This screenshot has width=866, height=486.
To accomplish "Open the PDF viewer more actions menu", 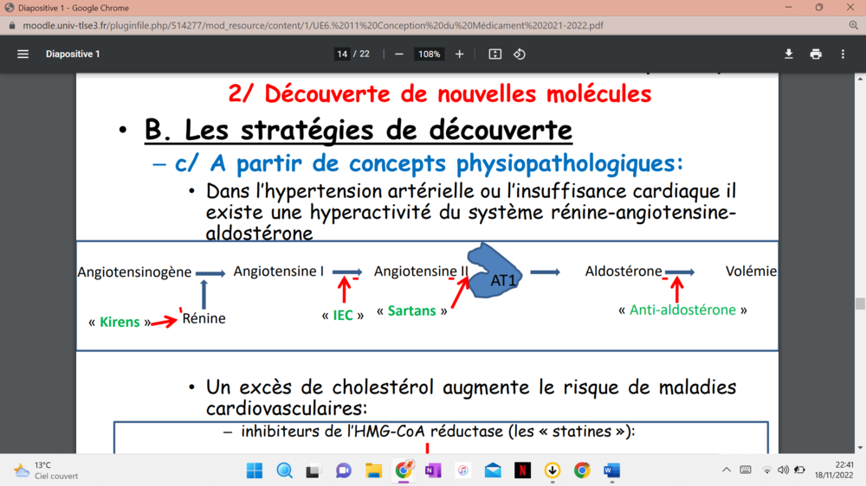I will tap(843, 54).
